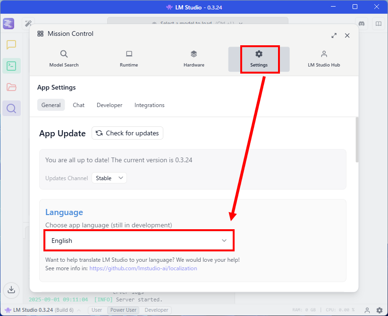Screen dimensions: 388x316
Task: Click the Language section heading
Action: 64,212
